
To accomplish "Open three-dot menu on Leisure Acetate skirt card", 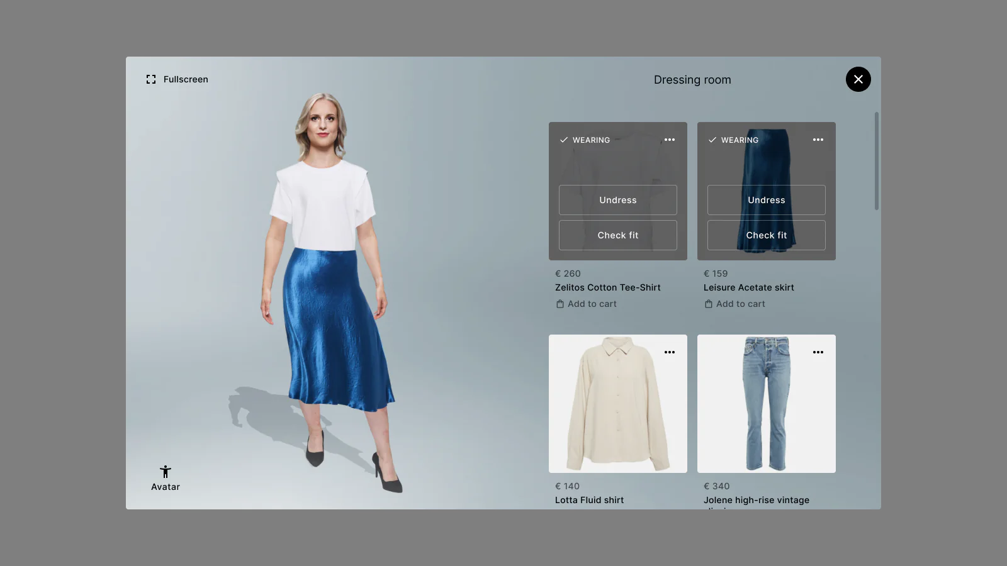I will pyautogui.click(x=818, y=140).
